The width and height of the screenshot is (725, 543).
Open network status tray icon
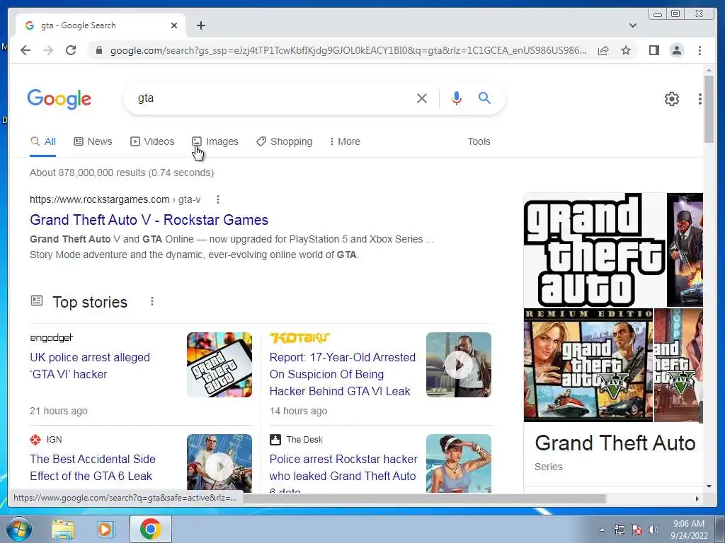(619, 530)
